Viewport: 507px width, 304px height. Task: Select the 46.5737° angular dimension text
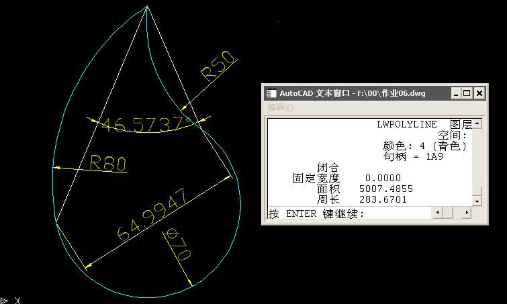coord(148,124)
